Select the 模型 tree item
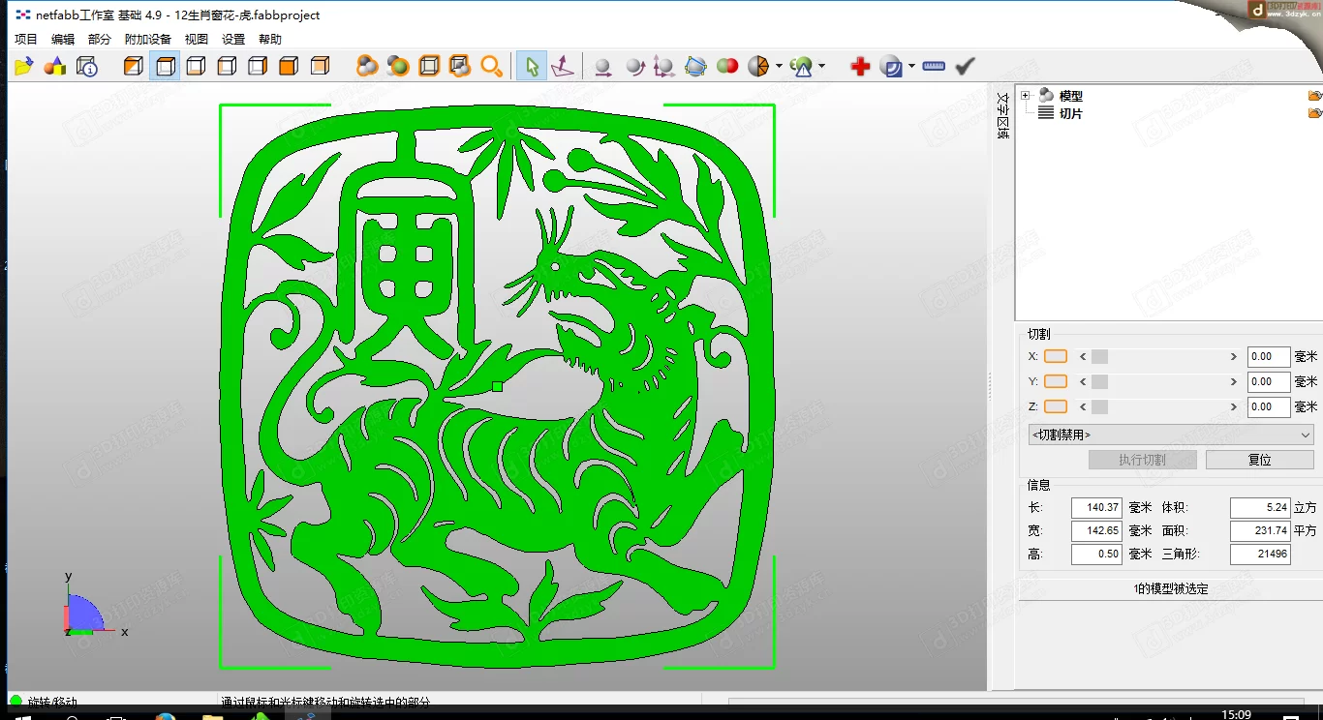This screenshot has height=720, width=1323. coord(1071,96)
